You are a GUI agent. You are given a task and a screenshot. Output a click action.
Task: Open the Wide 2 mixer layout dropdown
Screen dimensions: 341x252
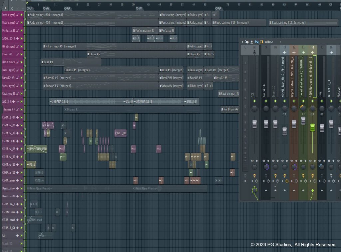pyautogui.click(x=268, y=42)
